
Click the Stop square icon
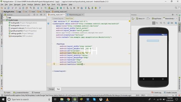74,8
